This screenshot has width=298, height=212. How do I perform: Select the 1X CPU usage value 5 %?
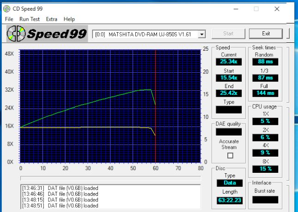pos(265,121)
